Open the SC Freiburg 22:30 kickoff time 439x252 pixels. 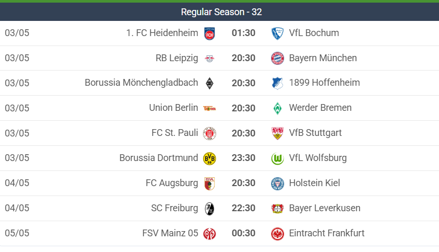coord(244,208)
